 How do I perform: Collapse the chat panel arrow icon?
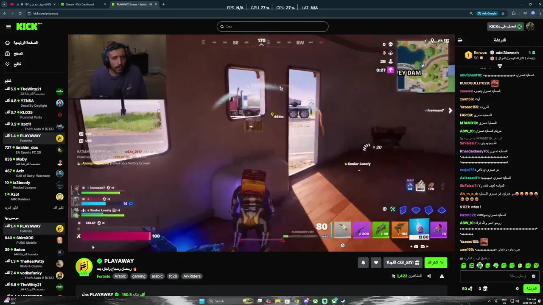(x=460, y=40)
